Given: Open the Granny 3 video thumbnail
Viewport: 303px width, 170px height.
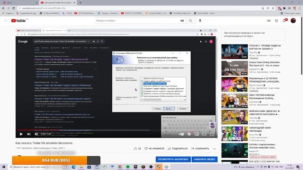Looking at the screenshot, I should click(234, 51).
